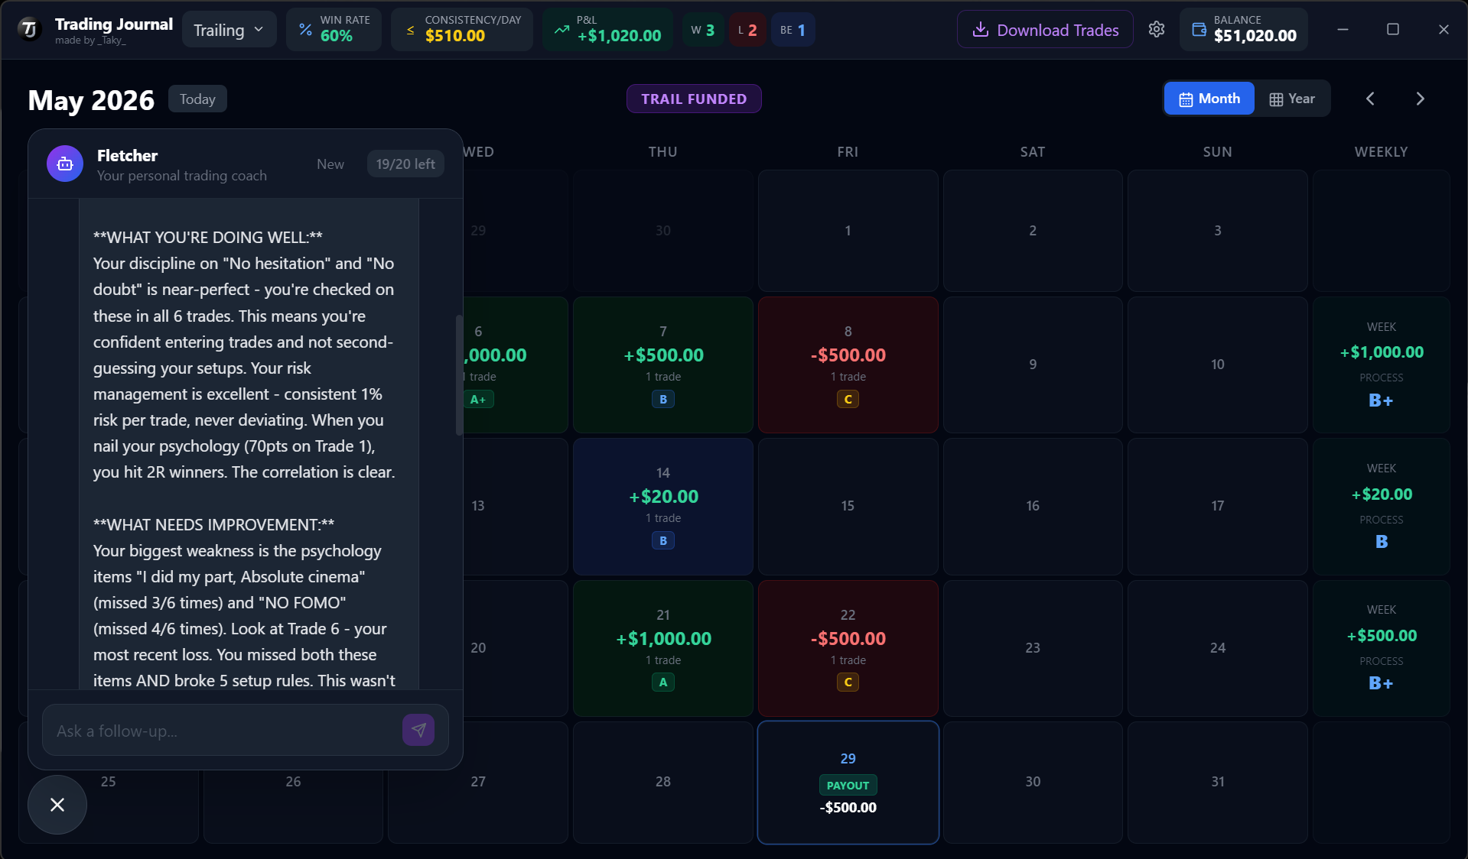Click the Fletcher coach bot avatar
Image resolution: width=1468 pixels, height=859 pixels.
pyautogui.click(x=65, y=164)
